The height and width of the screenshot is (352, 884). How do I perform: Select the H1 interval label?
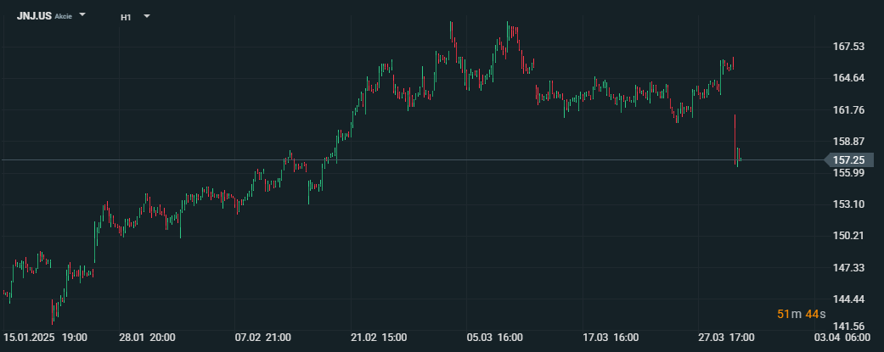(x=126, y=18)
